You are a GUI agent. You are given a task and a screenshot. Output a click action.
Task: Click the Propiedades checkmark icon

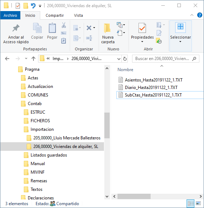[x=142, y=28]
